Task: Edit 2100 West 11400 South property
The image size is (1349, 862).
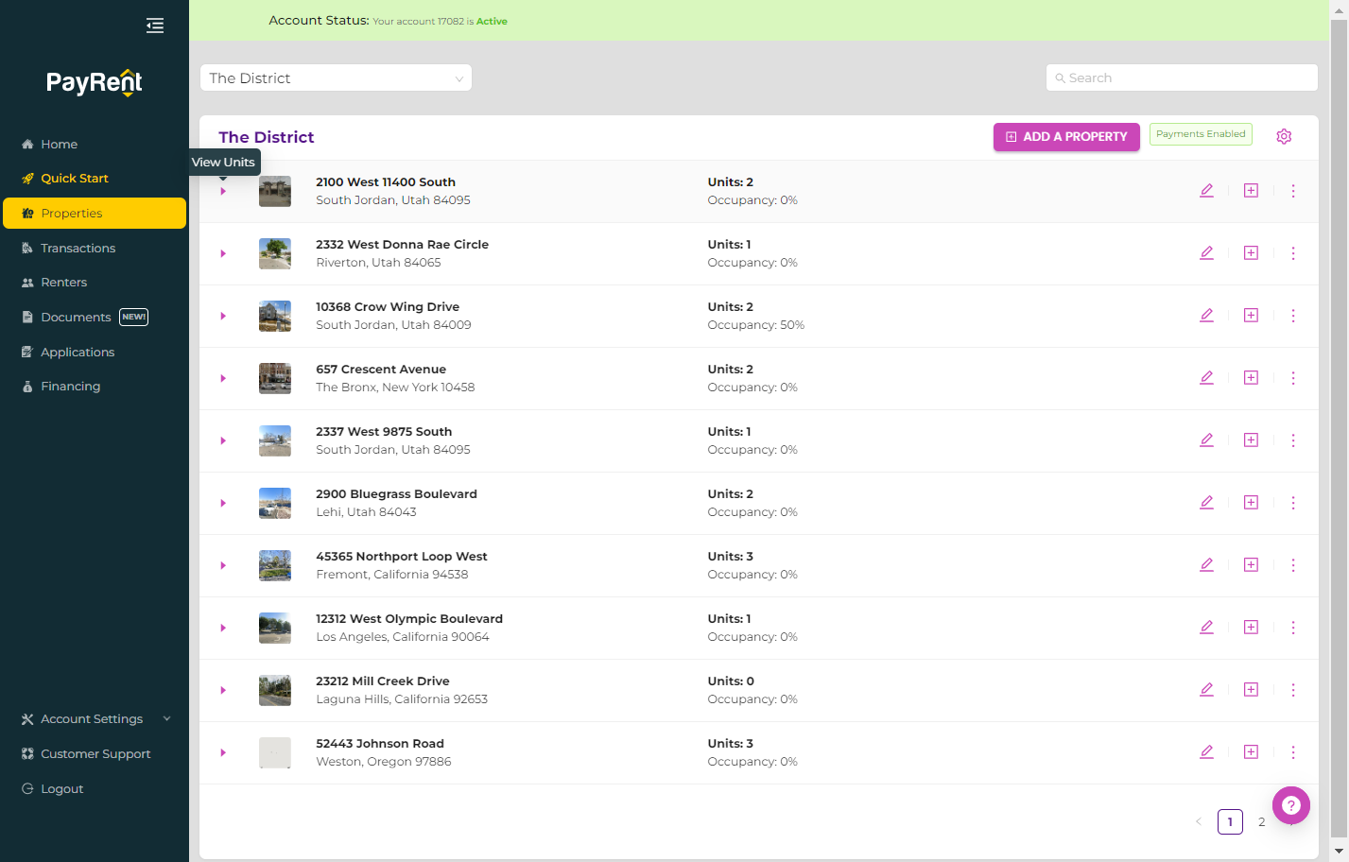Action: (x=1206, y=191)
